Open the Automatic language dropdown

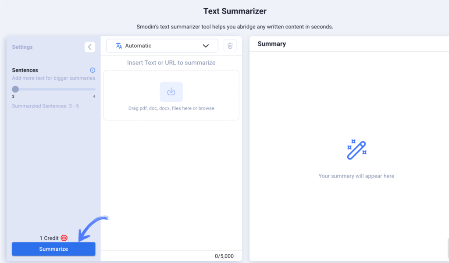(x=162, y=46)
